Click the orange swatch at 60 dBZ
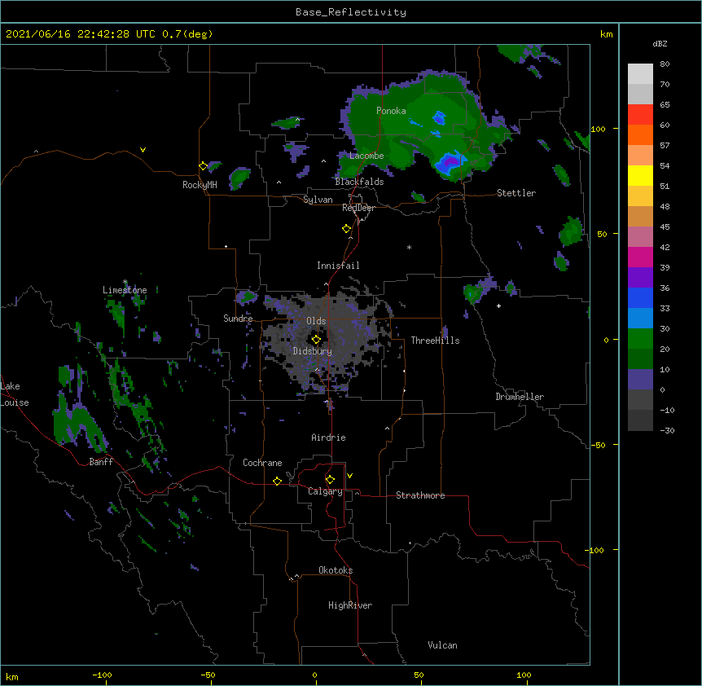Viewport: 702px width, 686px height. tap(640, 134)
